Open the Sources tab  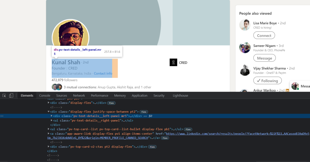pos(61,96)
